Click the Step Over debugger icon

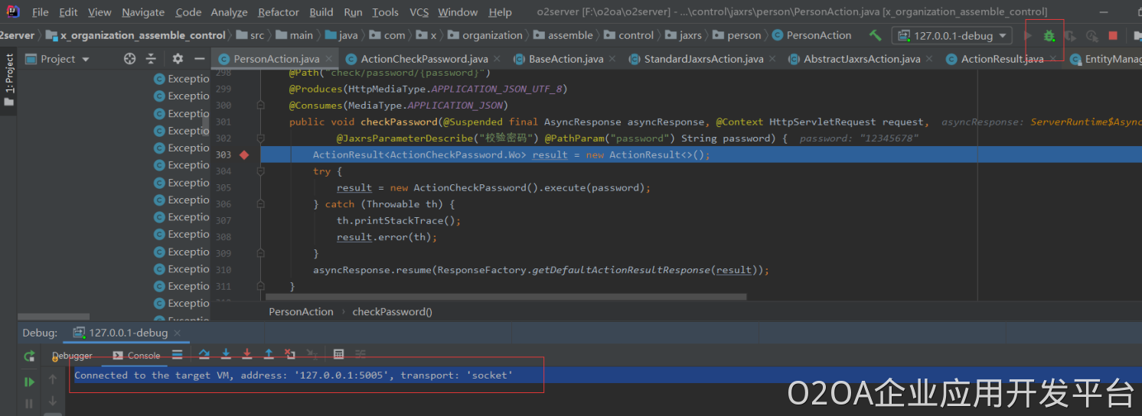pyautogui.click(x=204, y=354)
